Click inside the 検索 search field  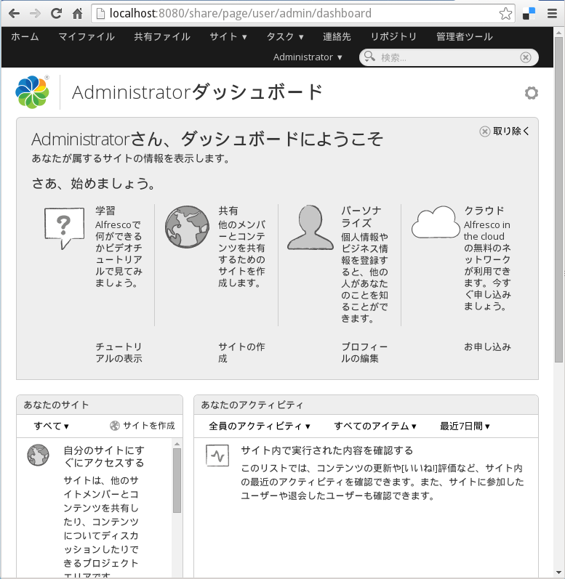[449, 57]
